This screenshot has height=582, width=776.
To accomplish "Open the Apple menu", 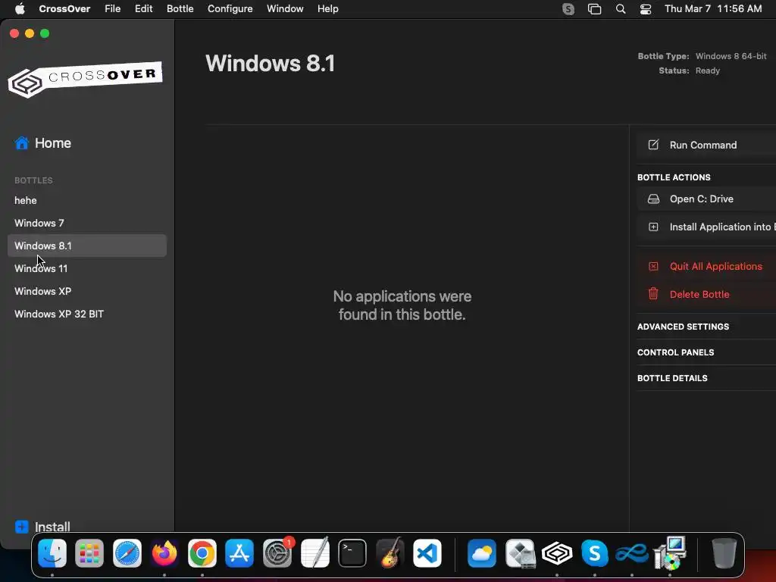I will (20, 9).
